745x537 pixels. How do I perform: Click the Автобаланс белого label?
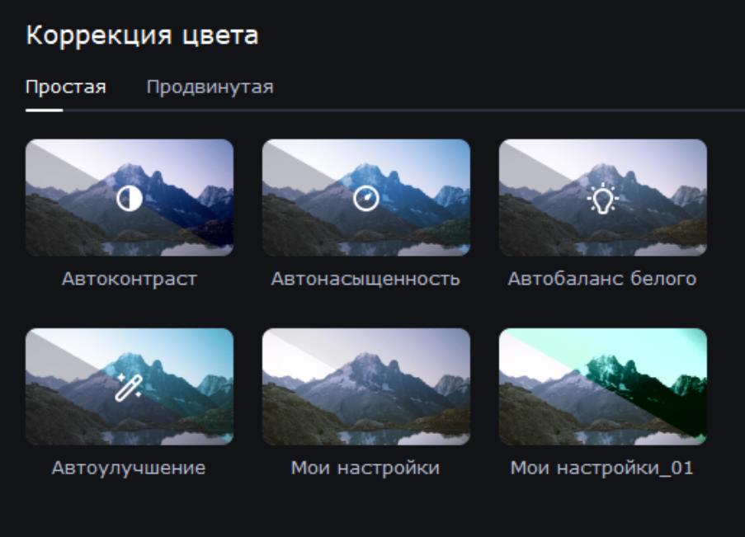[602, 279]
